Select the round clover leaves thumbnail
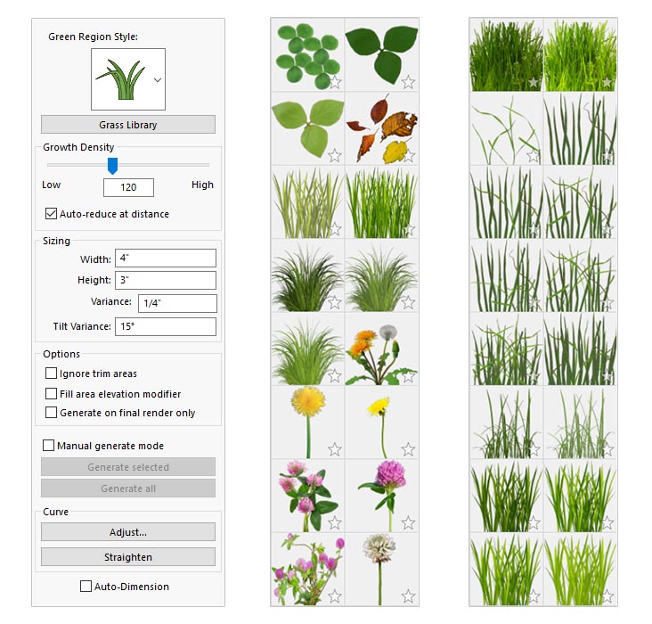The image size is (652, 624). [x=306, y=53]
